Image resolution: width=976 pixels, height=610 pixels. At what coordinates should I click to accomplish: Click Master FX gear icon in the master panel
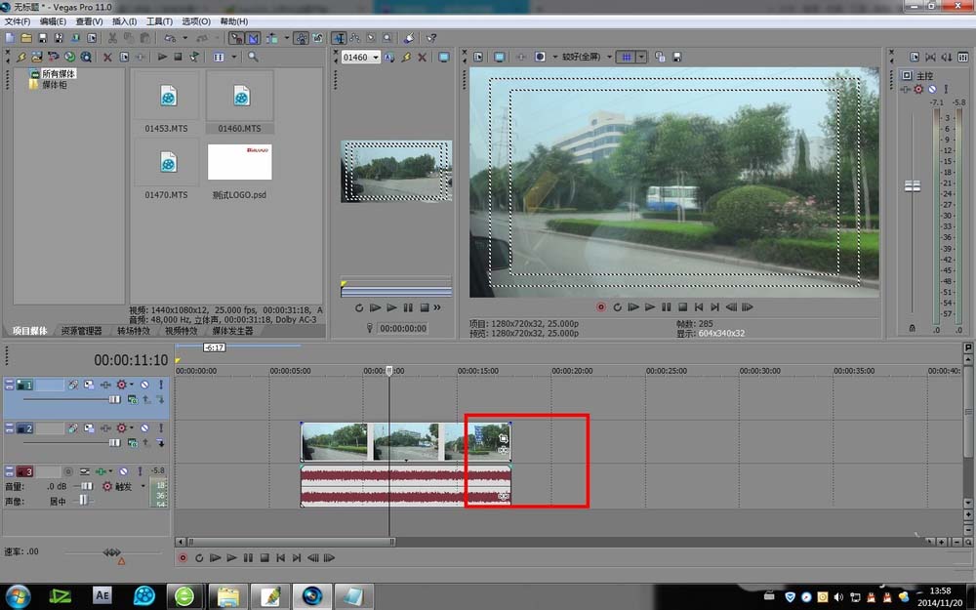click(918, 89)
